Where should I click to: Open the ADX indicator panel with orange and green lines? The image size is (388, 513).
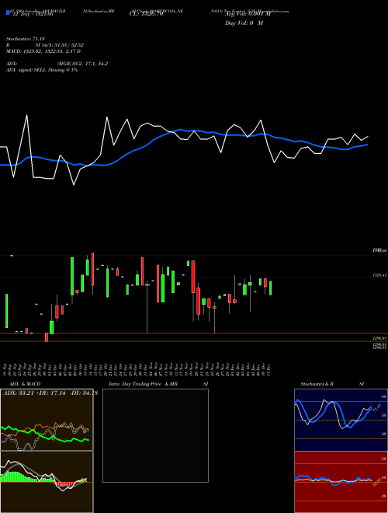pos(47,420)
